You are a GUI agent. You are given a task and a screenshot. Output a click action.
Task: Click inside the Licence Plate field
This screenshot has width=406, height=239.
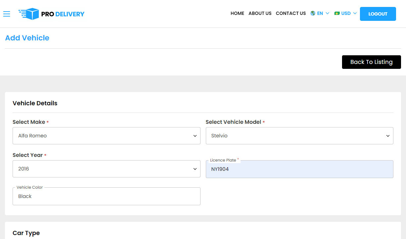(x=299, y=169)
